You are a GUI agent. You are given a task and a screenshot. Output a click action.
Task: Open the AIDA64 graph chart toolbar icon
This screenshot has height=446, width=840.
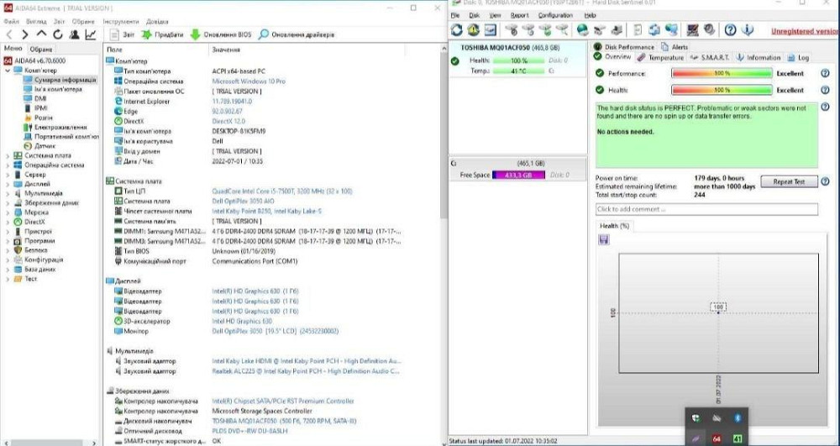tap(90, 34)
